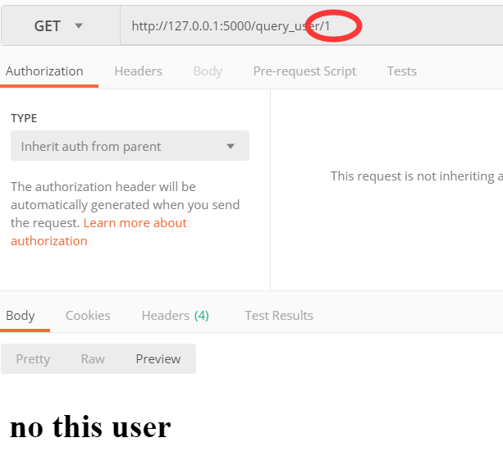The height and width of the screenshot is (456, 503).
Task: Select the response Body tab
Action: tap(21, 316)
